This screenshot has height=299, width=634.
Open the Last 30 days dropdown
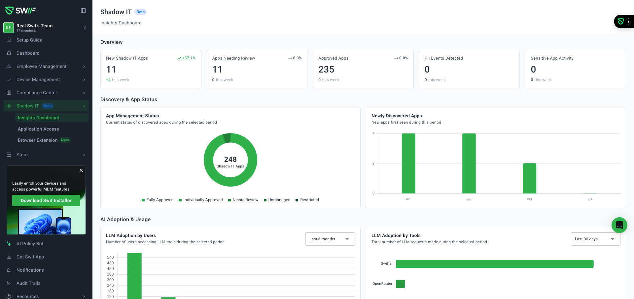click(x=595, y=239)
